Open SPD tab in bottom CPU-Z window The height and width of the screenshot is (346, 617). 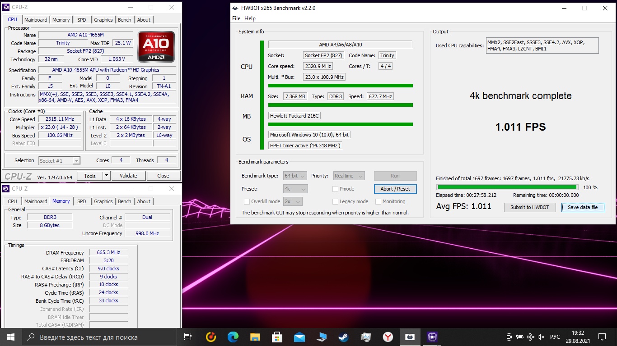[81, 201]
